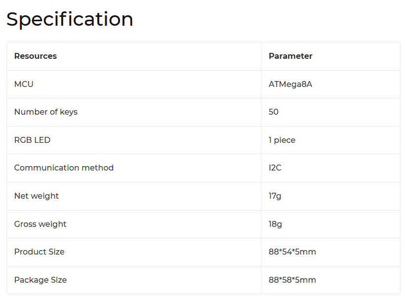Select the I2C value cell
This screenshot has width=406, height=301.
tap(275, 168)
